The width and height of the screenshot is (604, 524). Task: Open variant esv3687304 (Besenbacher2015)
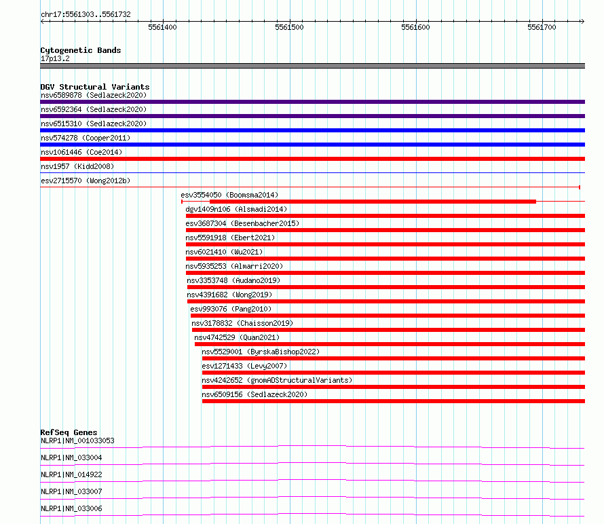point(242,223)
